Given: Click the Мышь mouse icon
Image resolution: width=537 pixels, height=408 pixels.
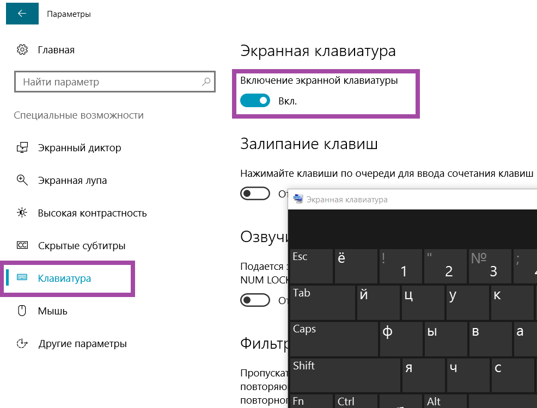Looking at the screenshot, I should [22, 311].
